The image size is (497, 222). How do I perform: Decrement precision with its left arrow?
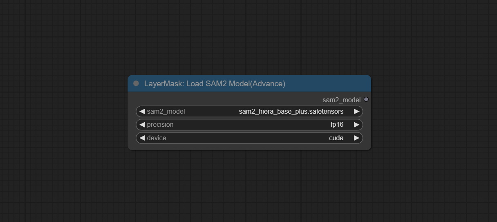tap(142, 125)
